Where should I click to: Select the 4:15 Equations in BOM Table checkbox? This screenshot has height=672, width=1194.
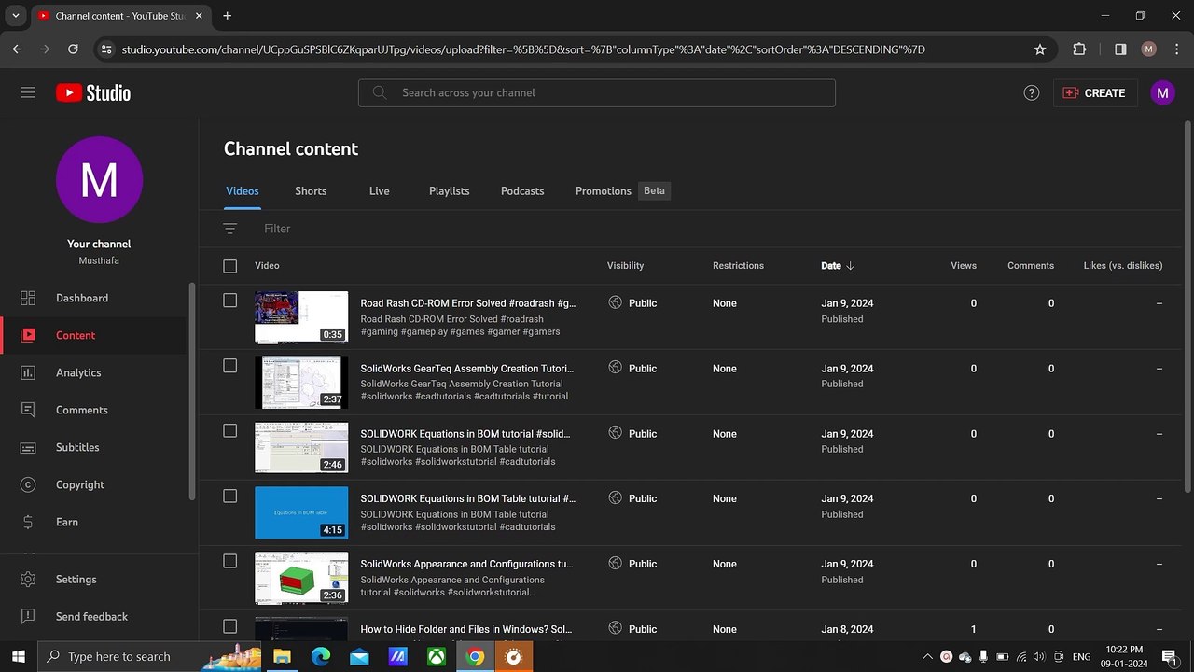click(x=230, y=497)
